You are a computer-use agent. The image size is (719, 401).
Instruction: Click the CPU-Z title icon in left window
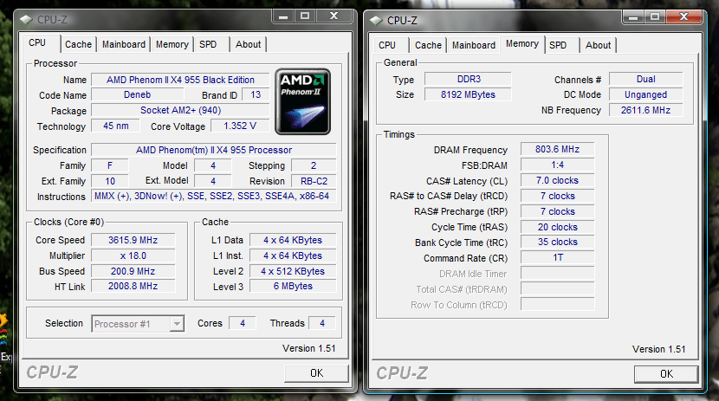(x=27, y=20)
